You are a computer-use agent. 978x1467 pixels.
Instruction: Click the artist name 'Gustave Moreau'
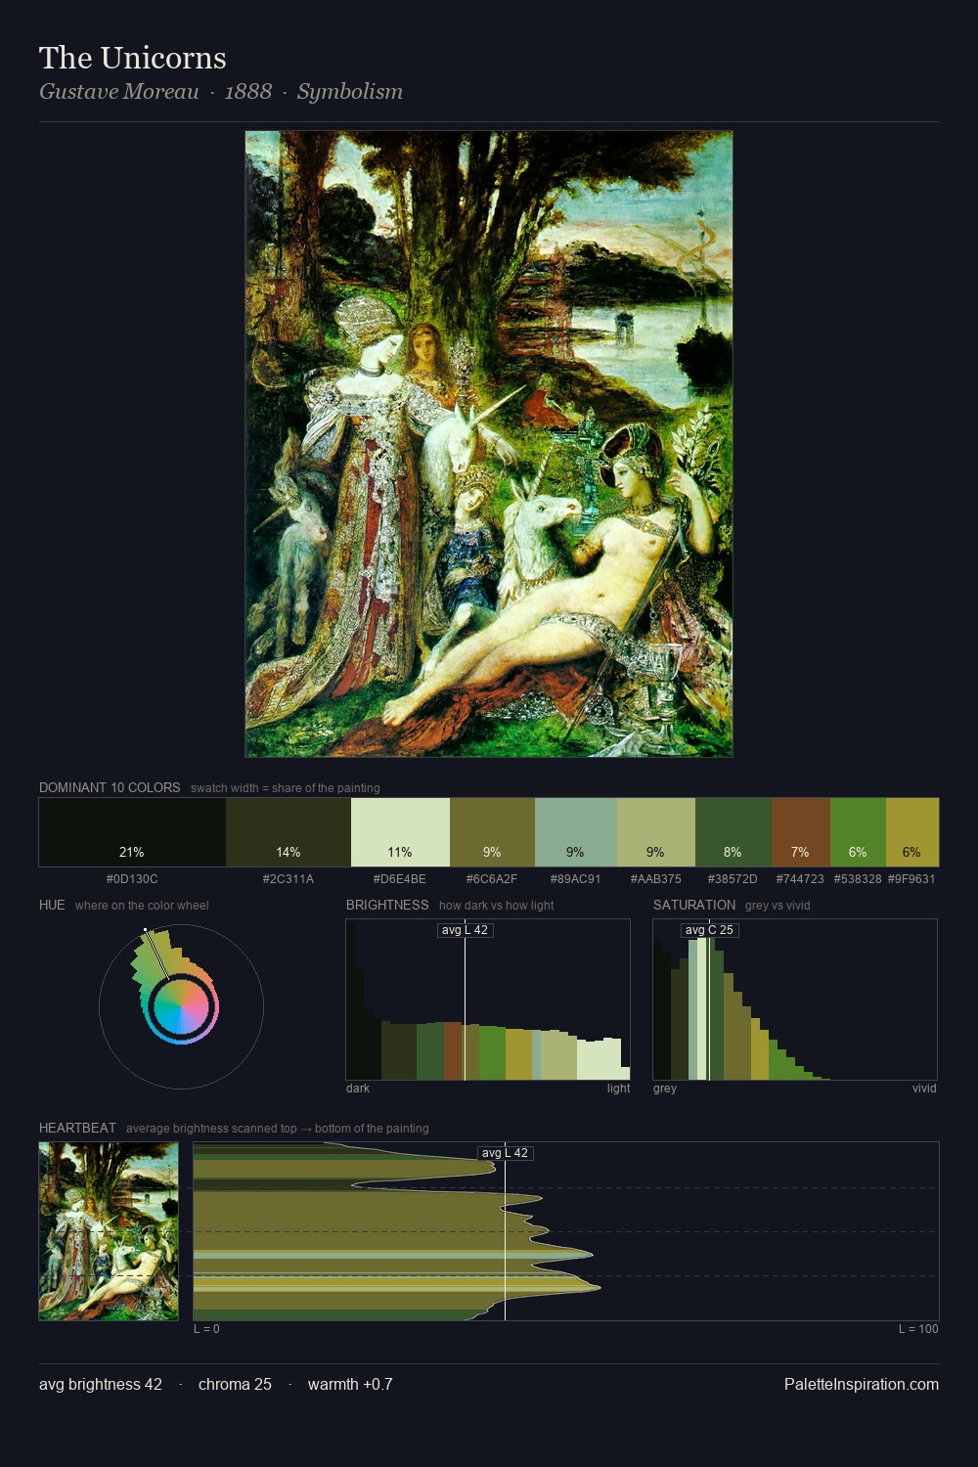119,91
